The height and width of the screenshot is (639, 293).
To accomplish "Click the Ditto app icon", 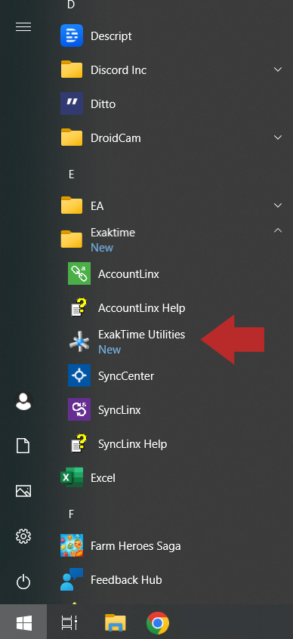I will [x=72, y=103].
